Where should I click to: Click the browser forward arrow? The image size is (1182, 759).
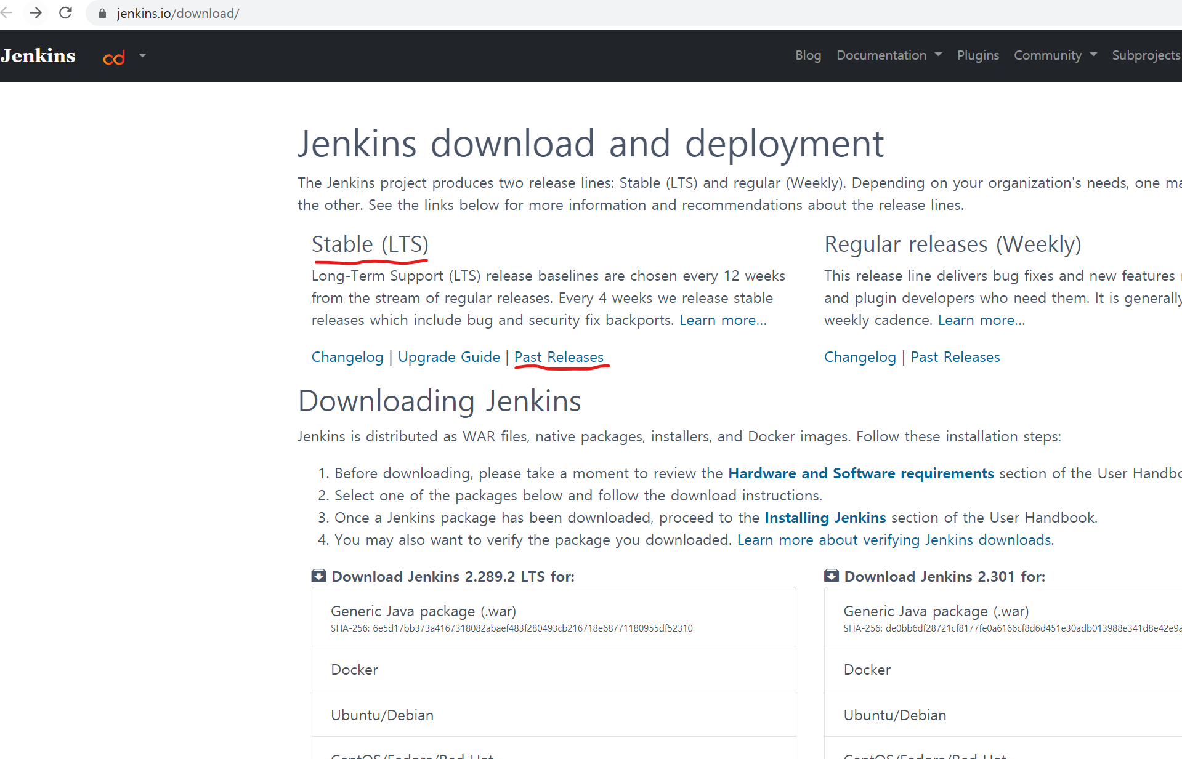point(36,13)
